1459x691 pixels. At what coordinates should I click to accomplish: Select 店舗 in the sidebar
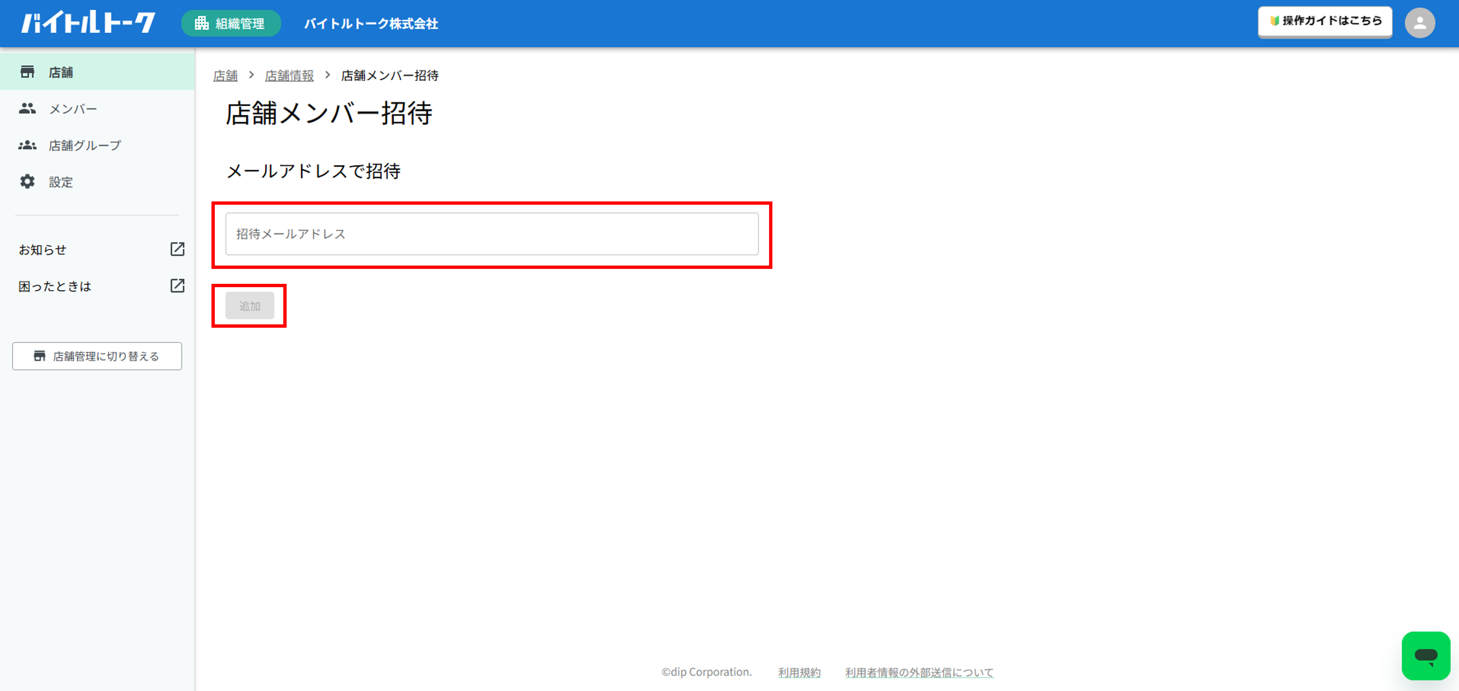[97, 72]
